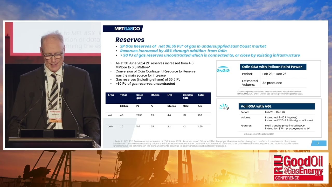This screenshot has width=332, height=187.
Task: Click the Odin LPG value 2.2
Action: 169,126
